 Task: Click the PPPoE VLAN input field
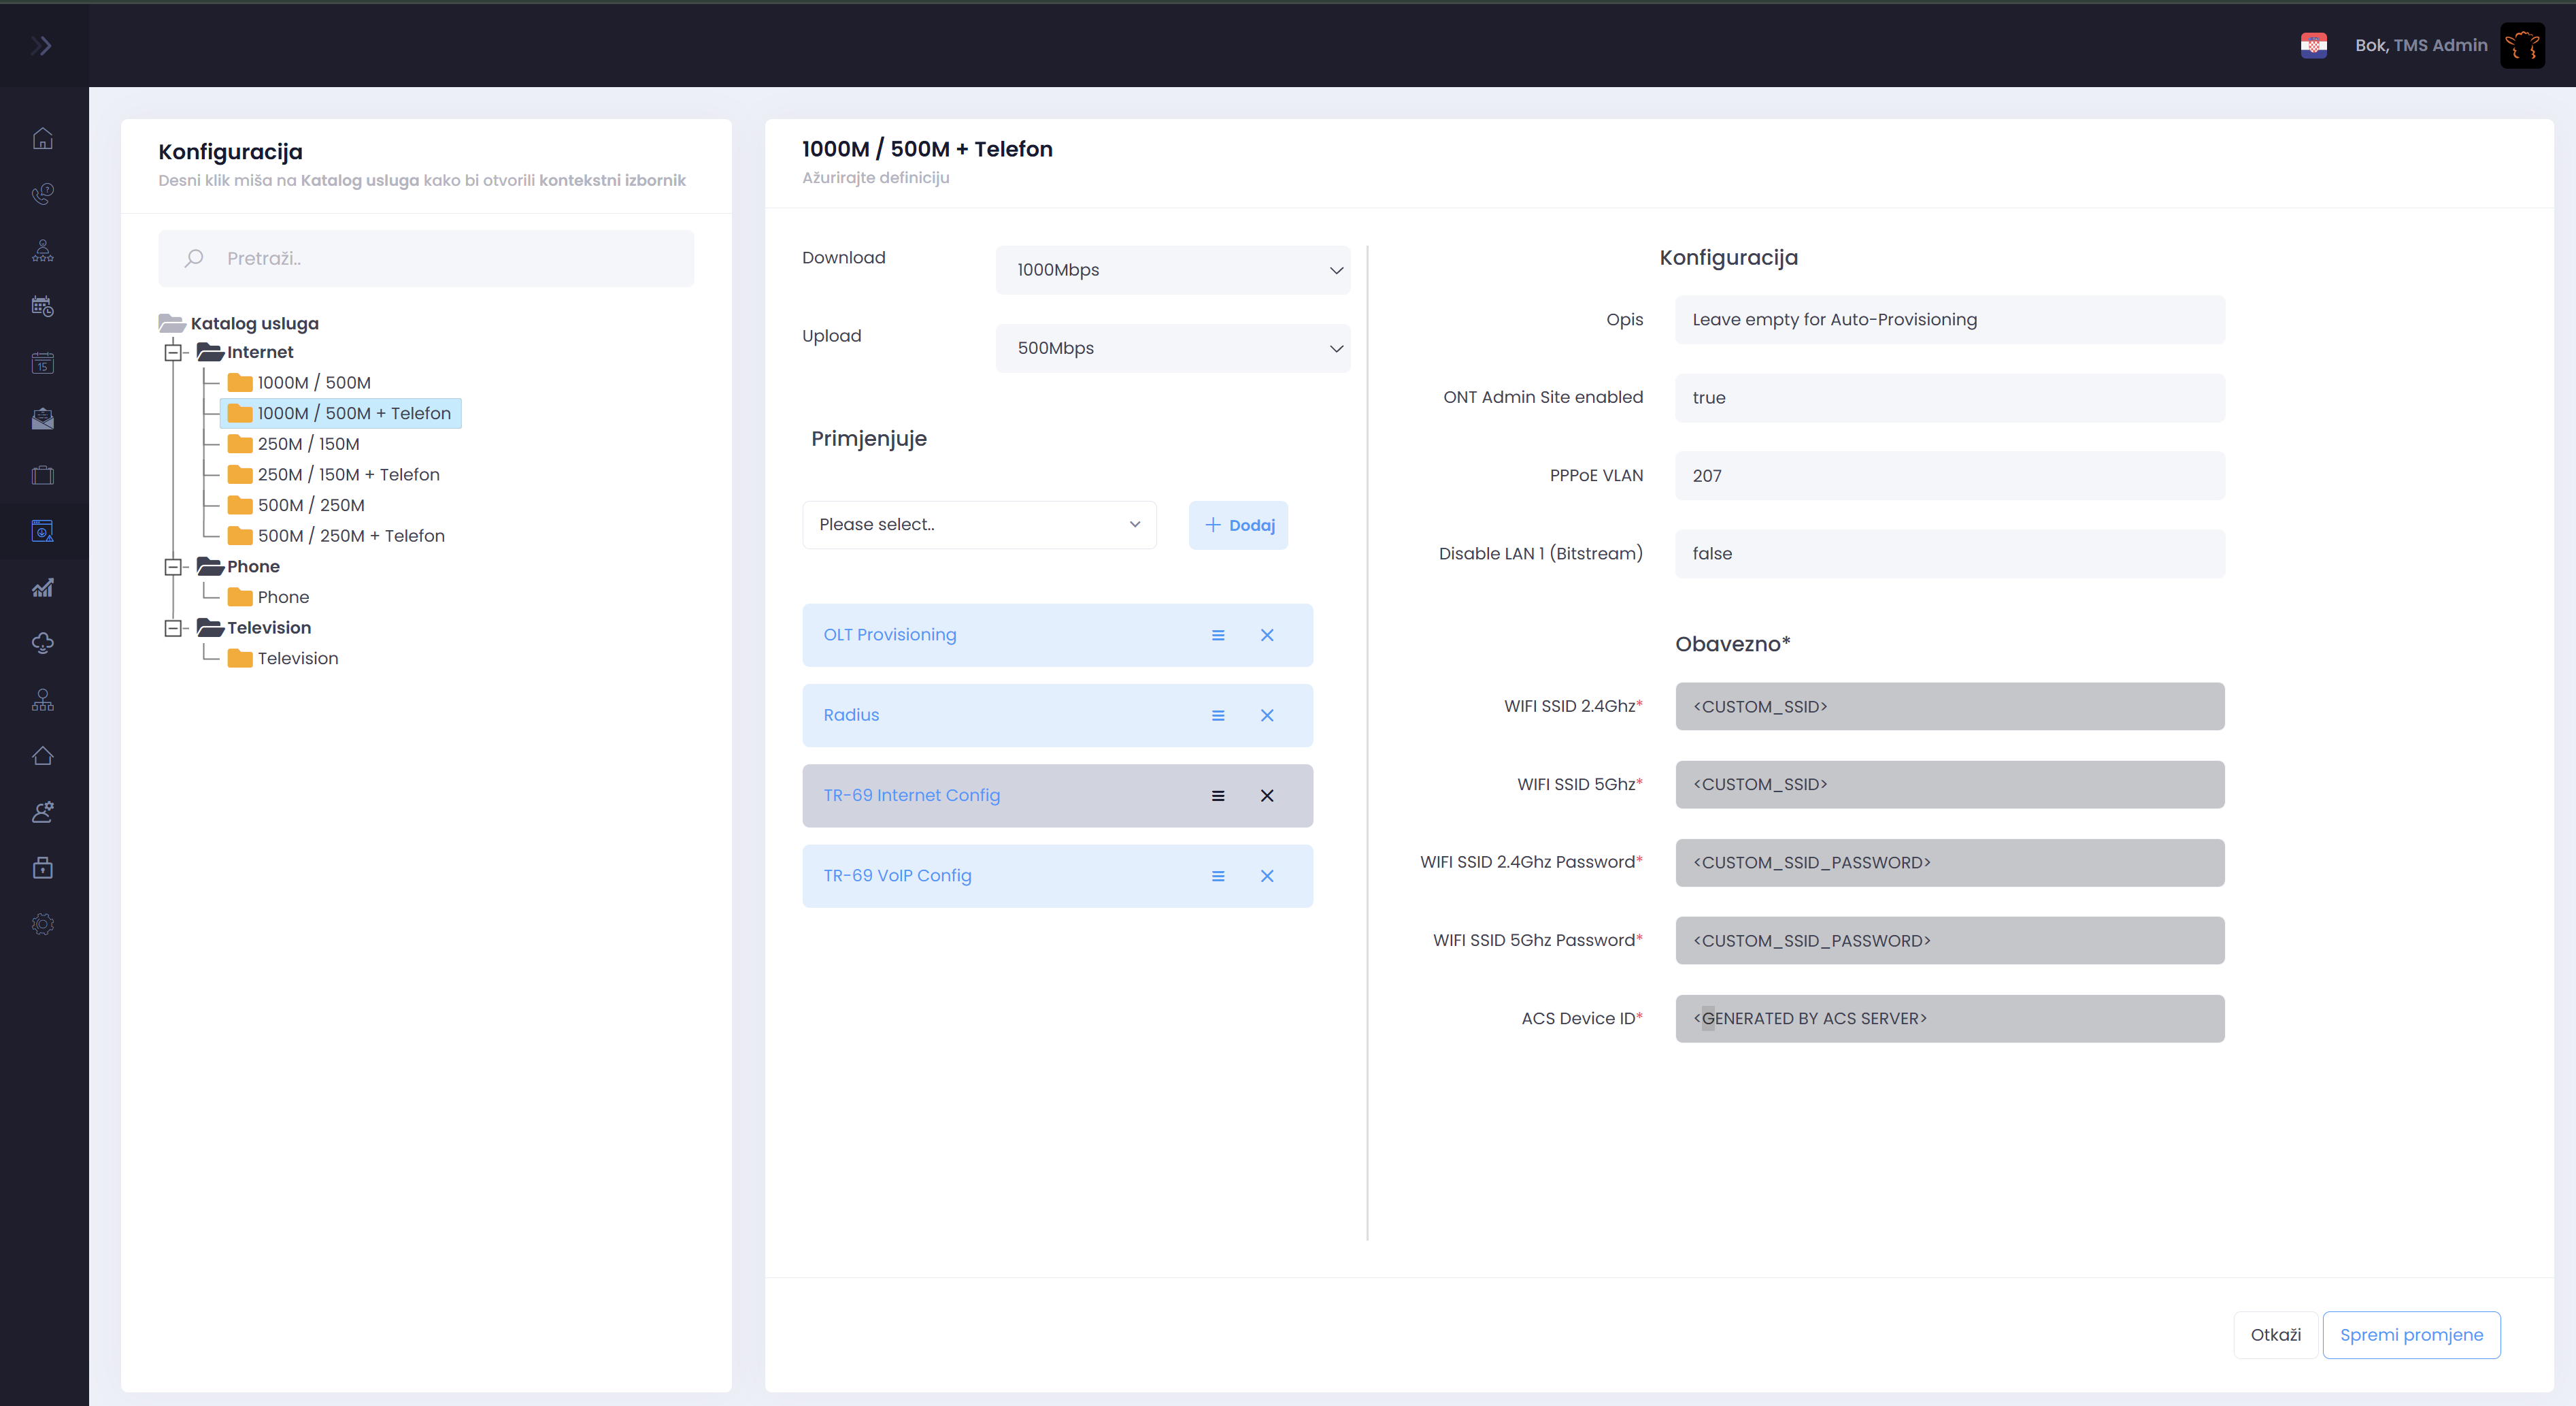pos(1948,476)
